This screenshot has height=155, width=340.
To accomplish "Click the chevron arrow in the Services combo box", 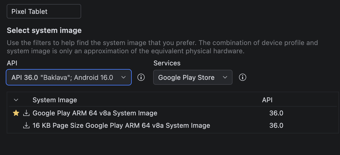I will [225, 77].
